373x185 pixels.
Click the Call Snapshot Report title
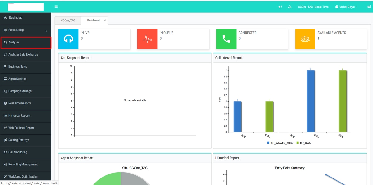[76, 58]
